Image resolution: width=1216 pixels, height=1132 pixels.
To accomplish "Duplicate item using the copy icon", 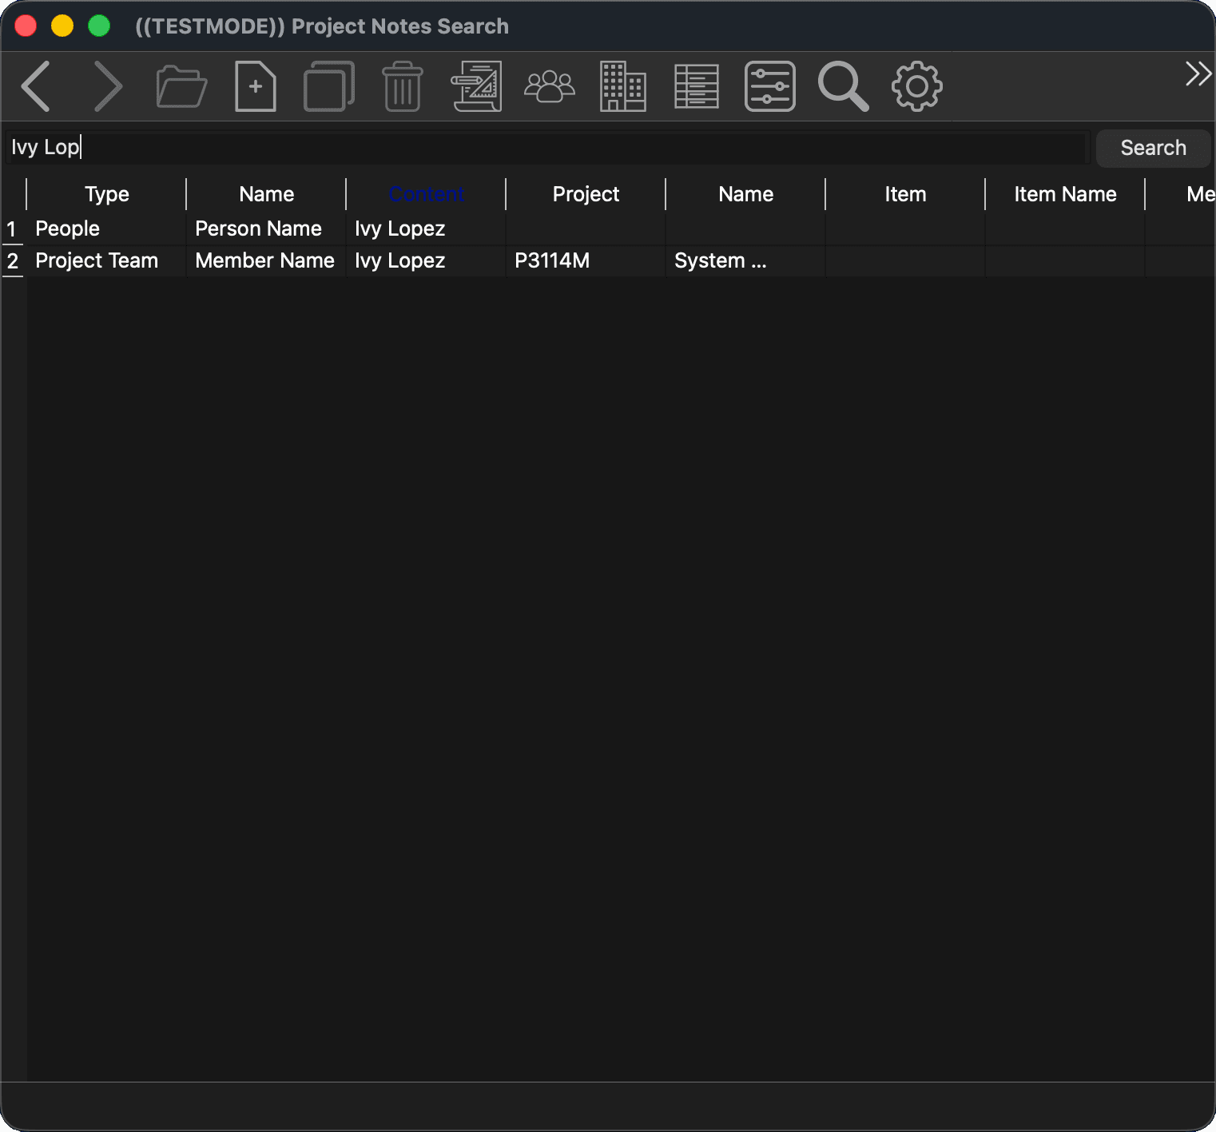I will click(329, 86).
